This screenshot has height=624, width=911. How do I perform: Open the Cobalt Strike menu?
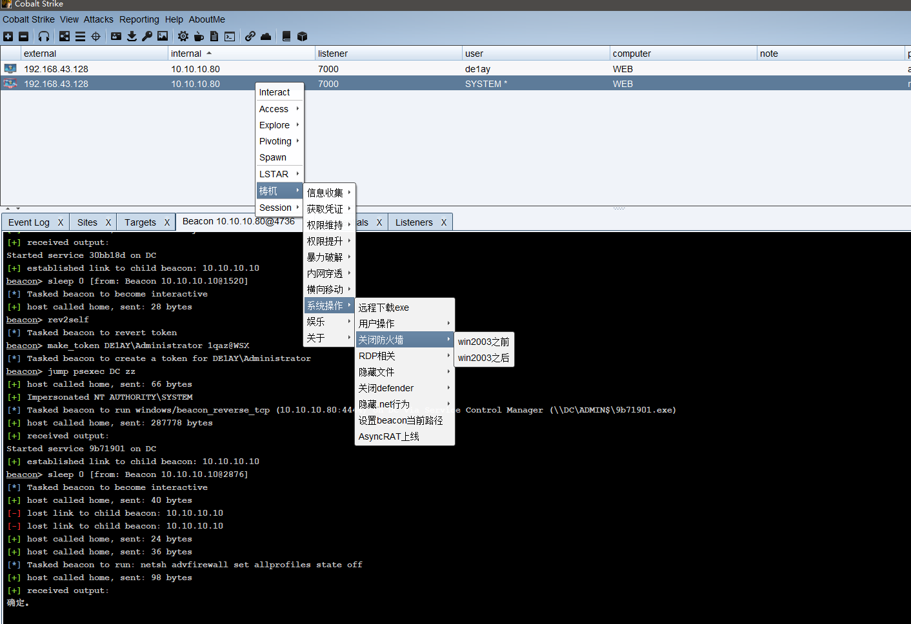tap(28, 19)
